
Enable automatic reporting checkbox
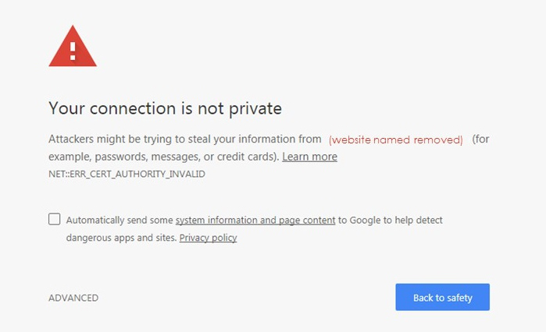(x=54, y=219)
